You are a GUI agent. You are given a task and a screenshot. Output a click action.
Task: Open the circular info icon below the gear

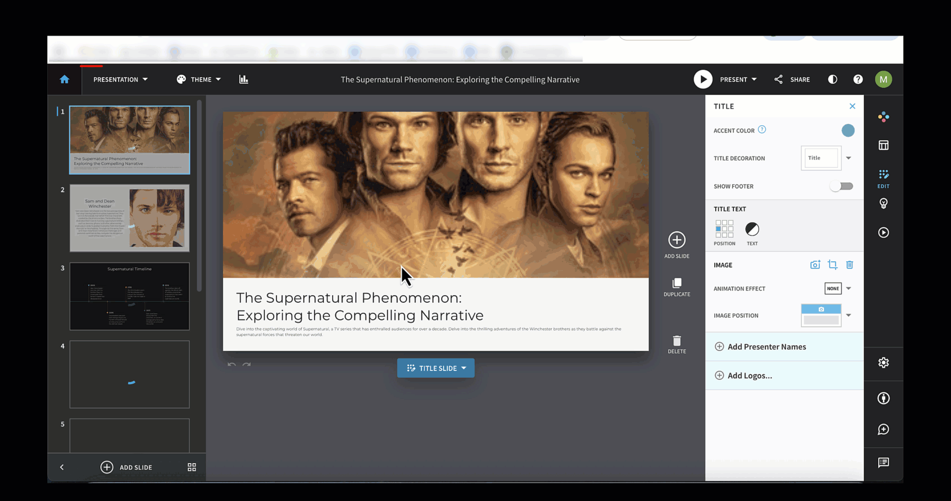point(884,398)
